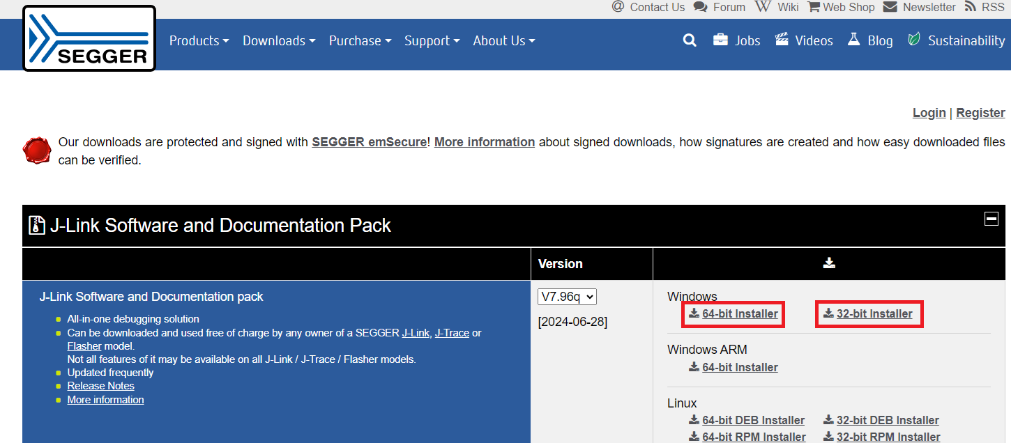Click the J-Link Software and Documentation Pack heading

pos(220,226)
